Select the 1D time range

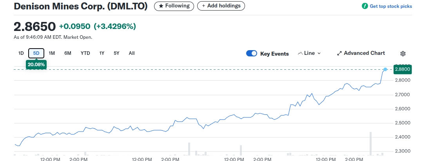point(21,53)
